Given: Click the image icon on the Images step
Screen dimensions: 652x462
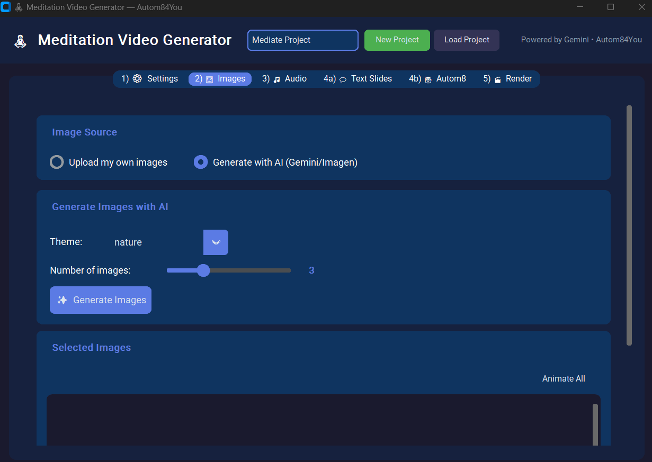Looking at the screenshot, I should [x=209, y=78].
